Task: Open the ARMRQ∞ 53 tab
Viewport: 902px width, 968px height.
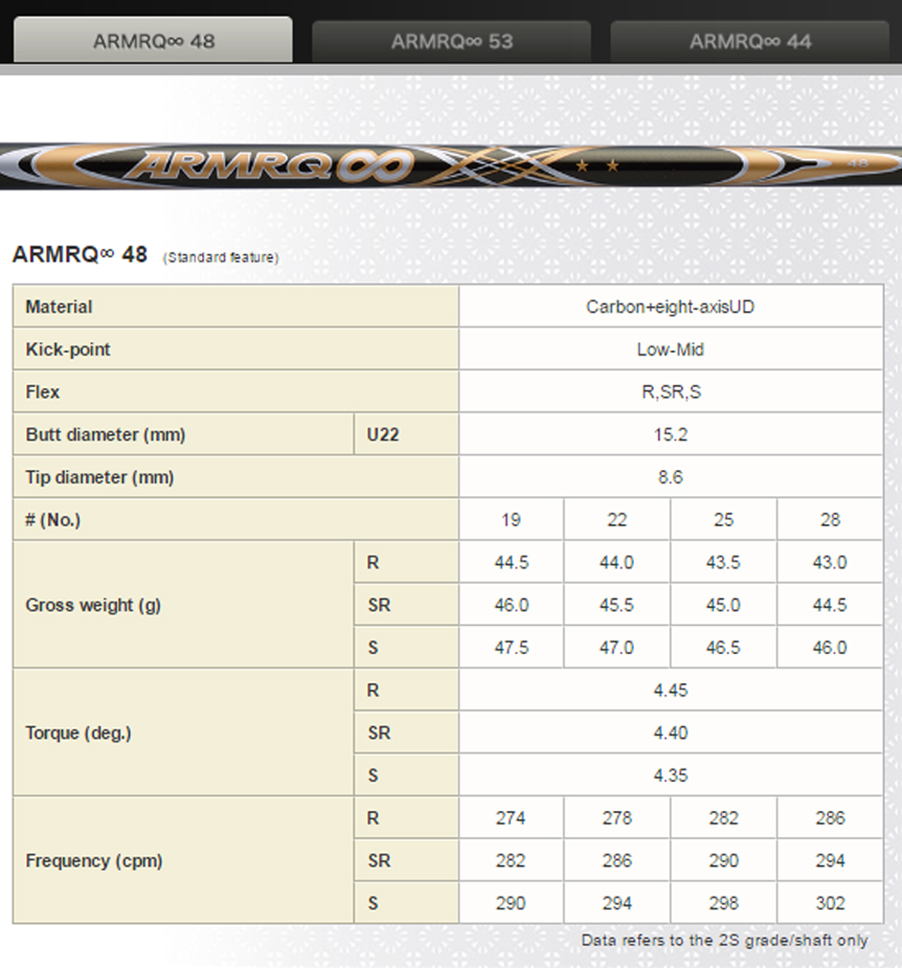Action: point(451,41)
